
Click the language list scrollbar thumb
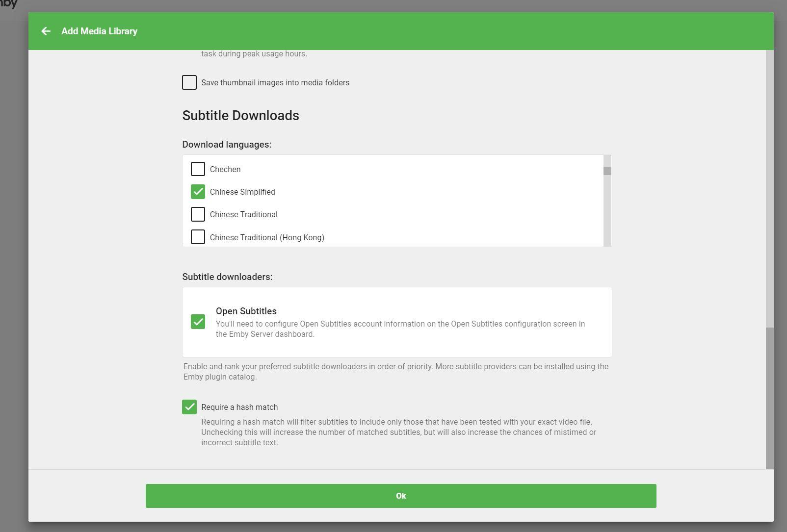[x=607, y=171]
